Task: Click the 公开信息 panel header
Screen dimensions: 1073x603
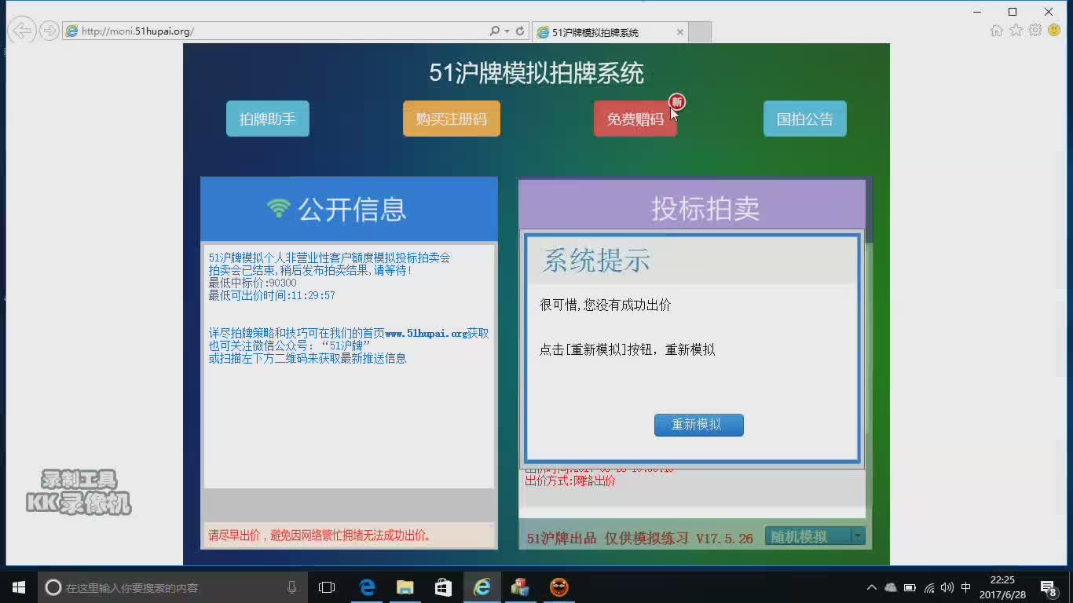Action: pyautogui.click(x=350, y=209)
